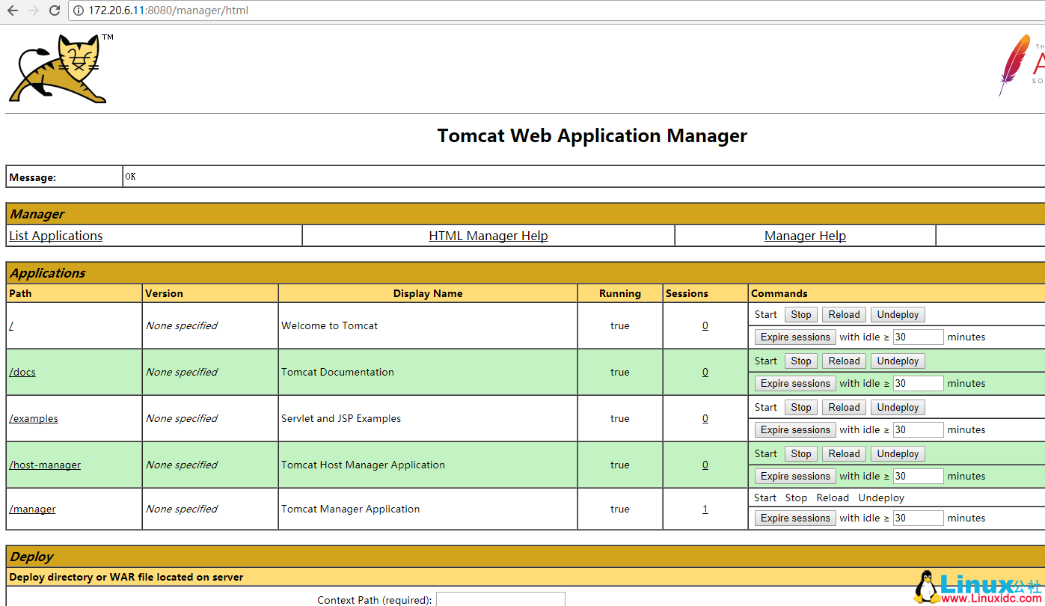Open the Manager Help link
Screen dimensions: 1045x606
(805, 236)
